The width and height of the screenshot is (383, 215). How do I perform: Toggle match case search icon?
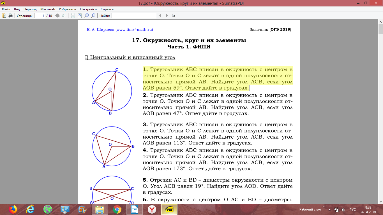tap(174, 16)
